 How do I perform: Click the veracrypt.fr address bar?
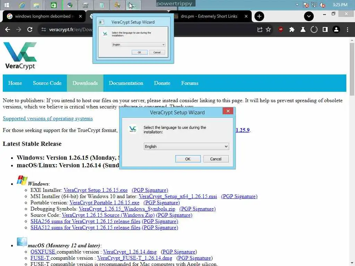click(70, 30)
